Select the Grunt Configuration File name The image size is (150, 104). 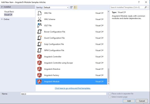pyautogui.click(x=54, y=38)
